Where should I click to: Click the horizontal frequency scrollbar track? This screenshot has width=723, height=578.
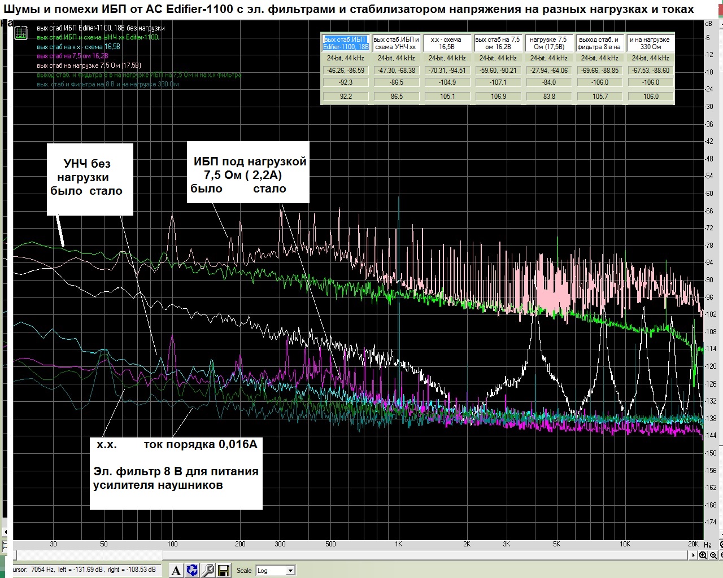350,555
